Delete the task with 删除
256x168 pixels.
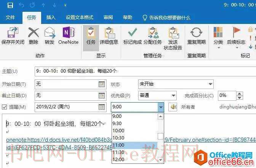[x=33, y=36]
